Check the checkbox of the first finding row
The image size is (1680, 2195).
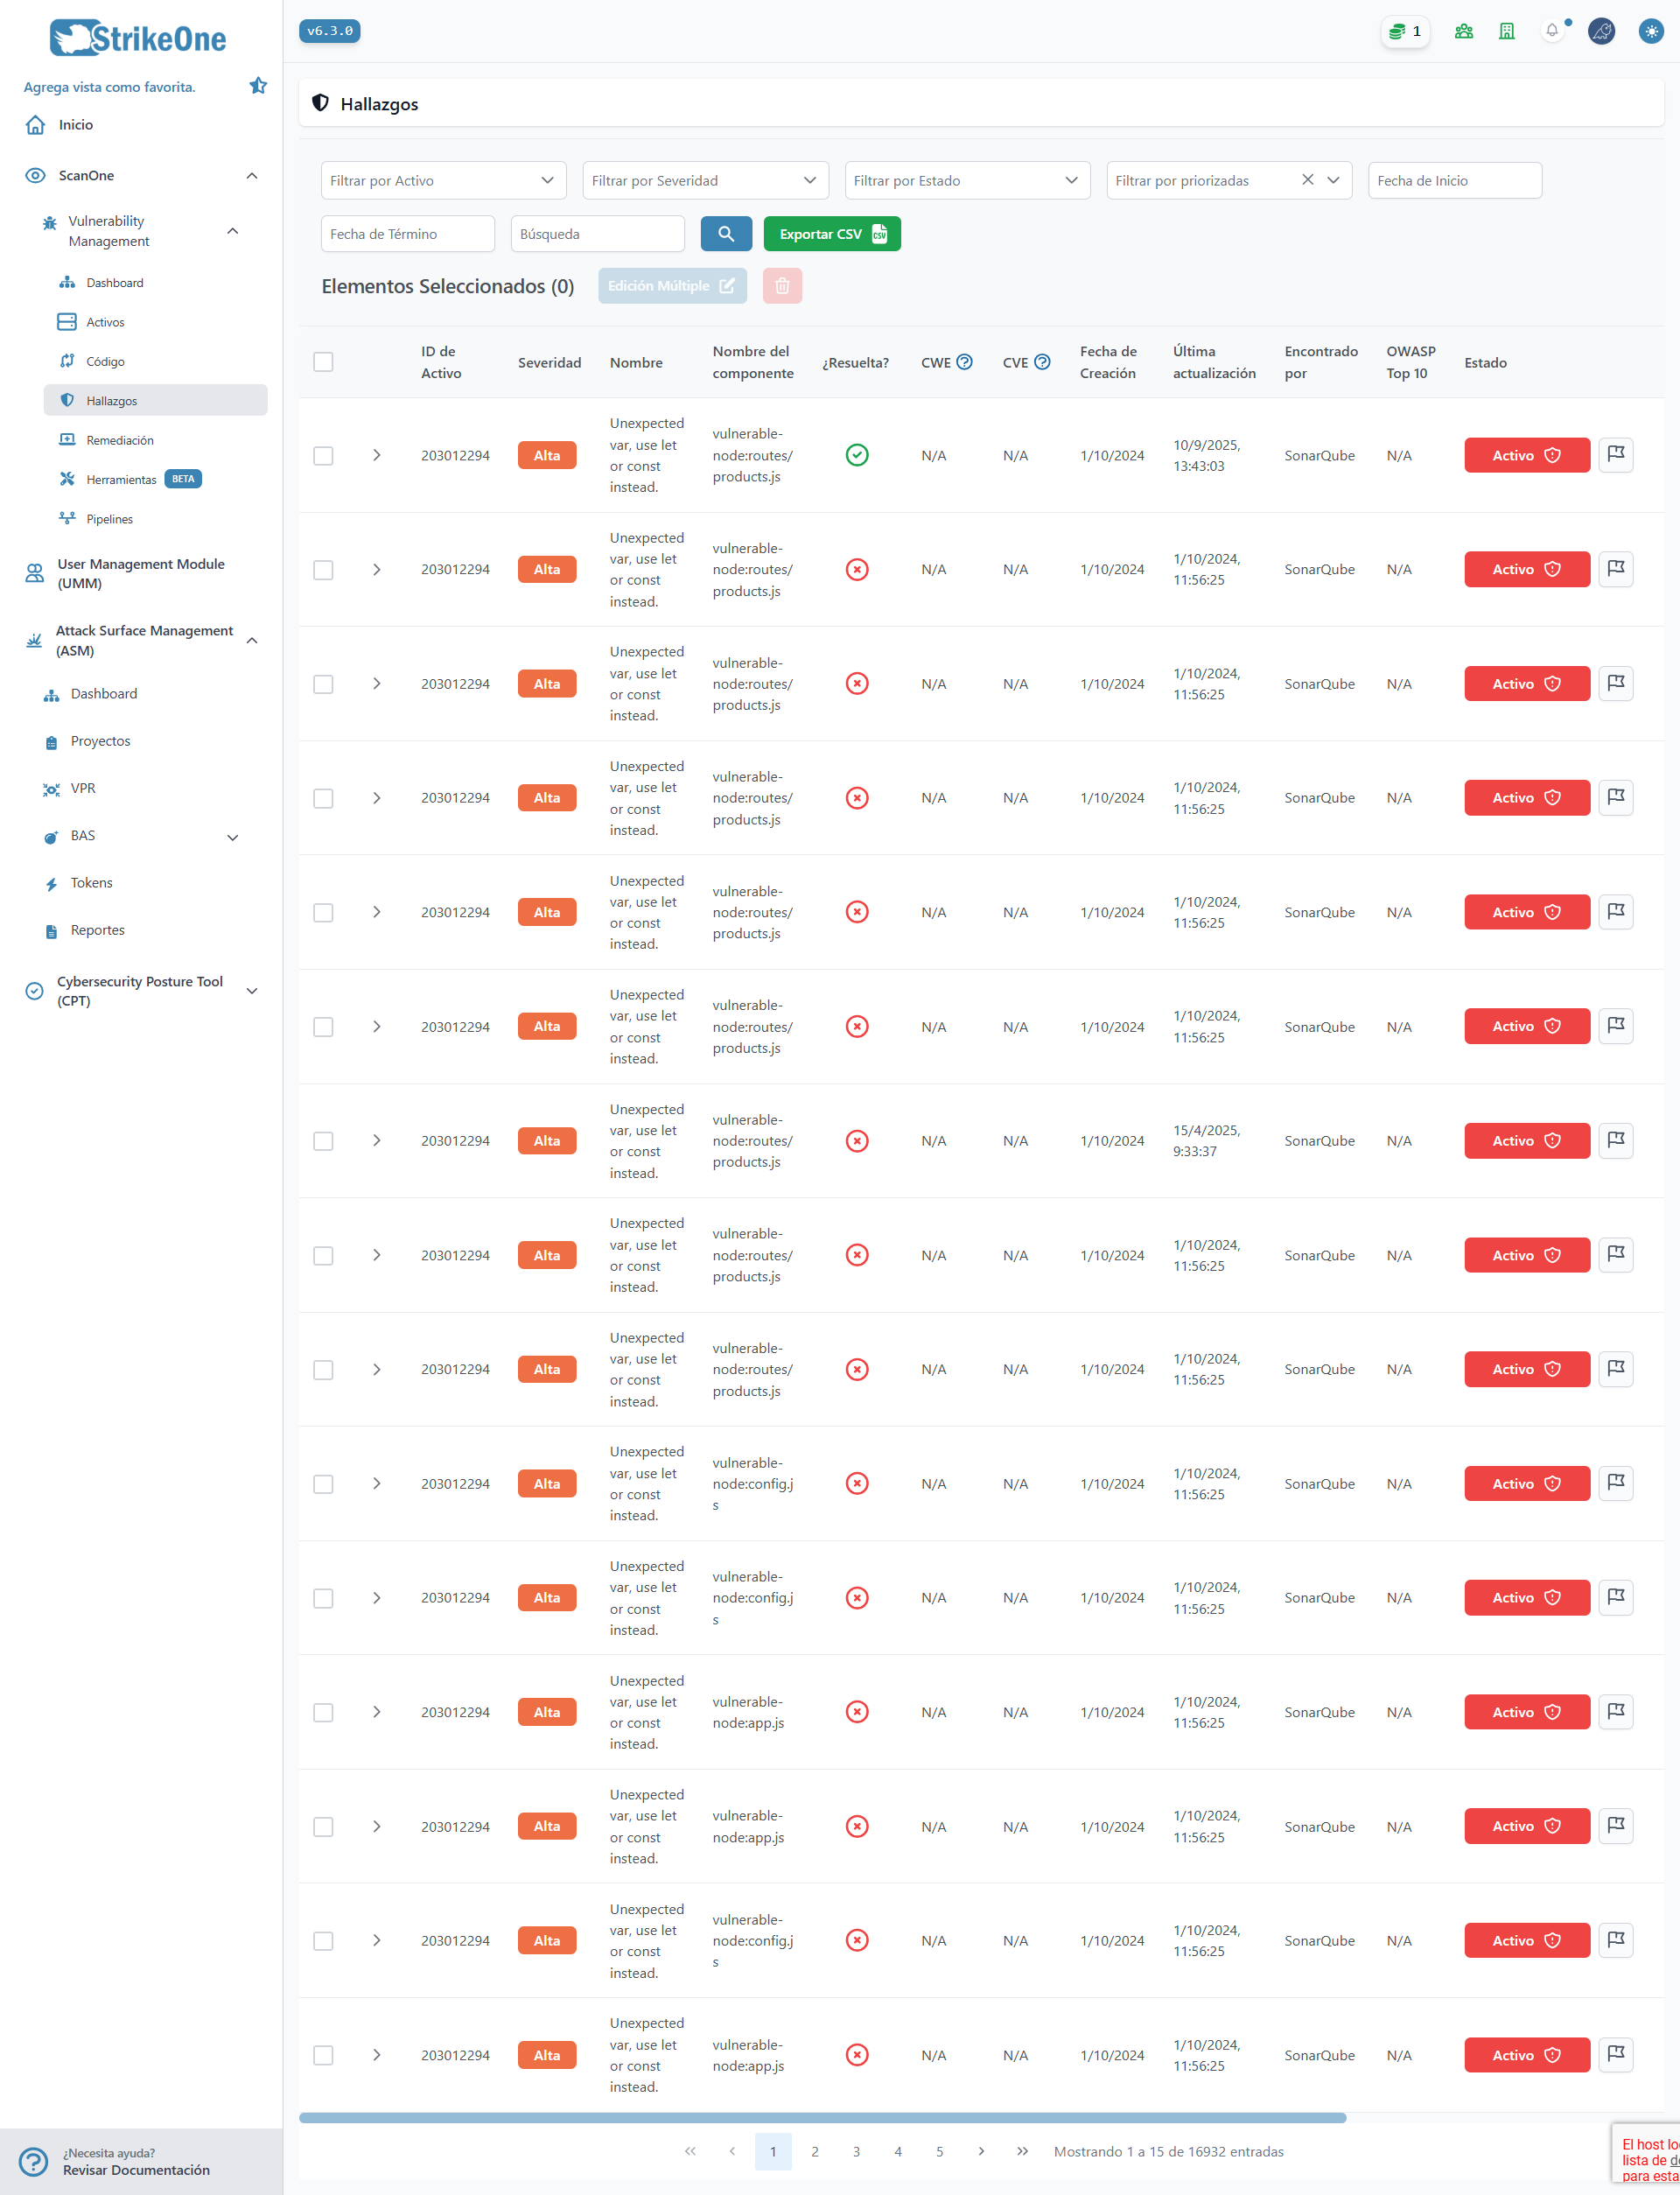tap(323, 456)
